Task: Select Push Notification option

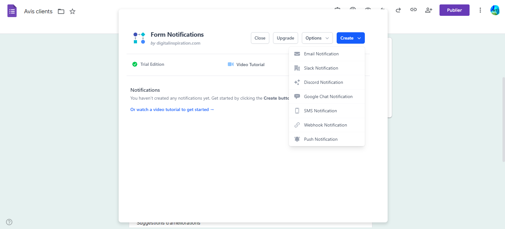Action: [x=321, y=139]
